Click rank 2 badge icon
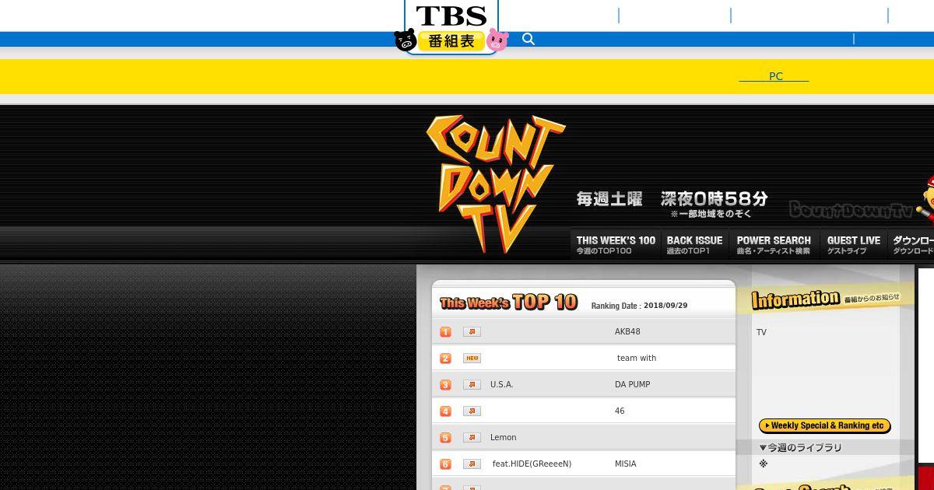The image size is (934, 490). click(446, 359)
